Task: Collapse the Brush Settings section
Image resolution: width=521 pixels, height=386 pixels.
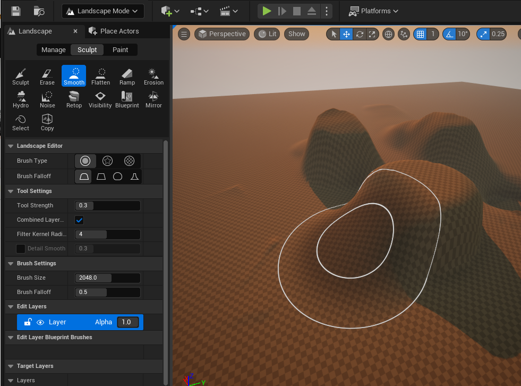Action: click(x=11, y=264)
